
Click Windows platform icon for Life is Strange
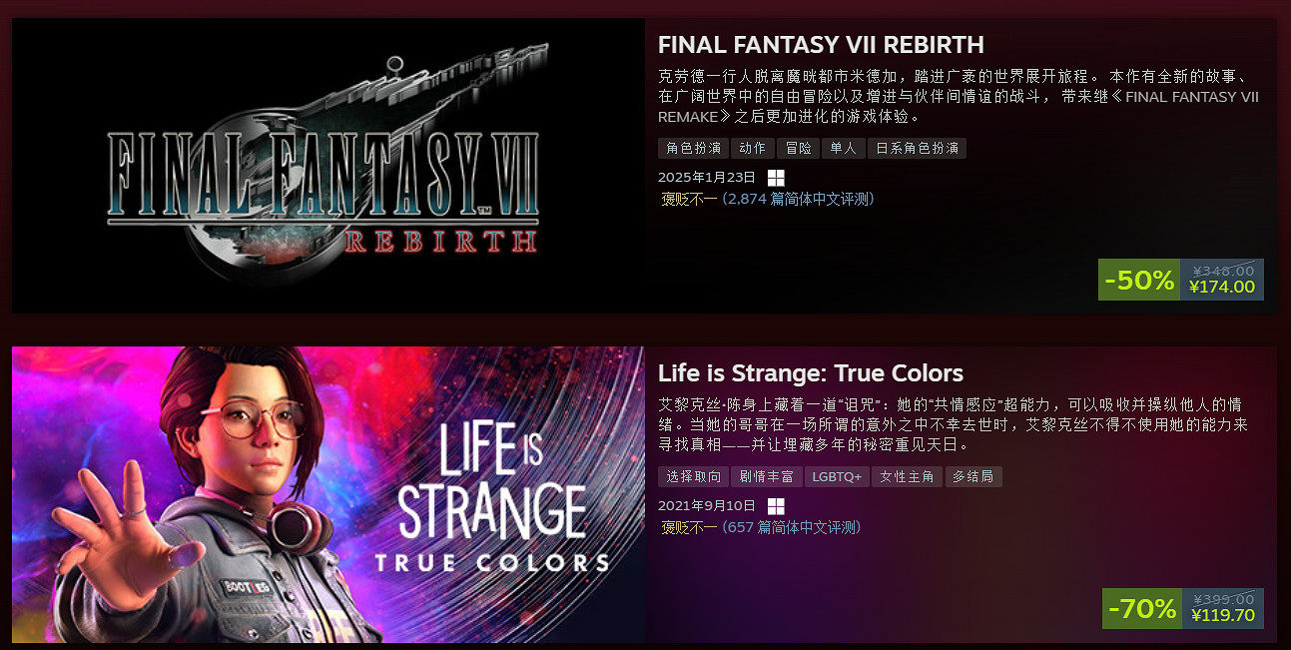pyautogui.click(x=776, y=506)
